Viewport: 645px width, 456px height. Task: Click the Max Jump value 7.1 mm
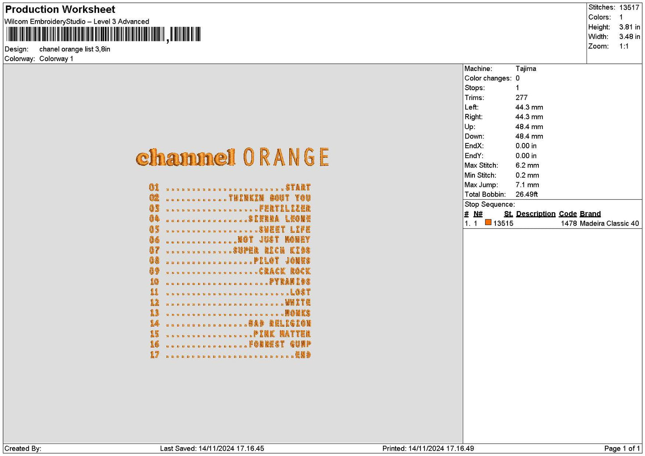click(527, 185)
